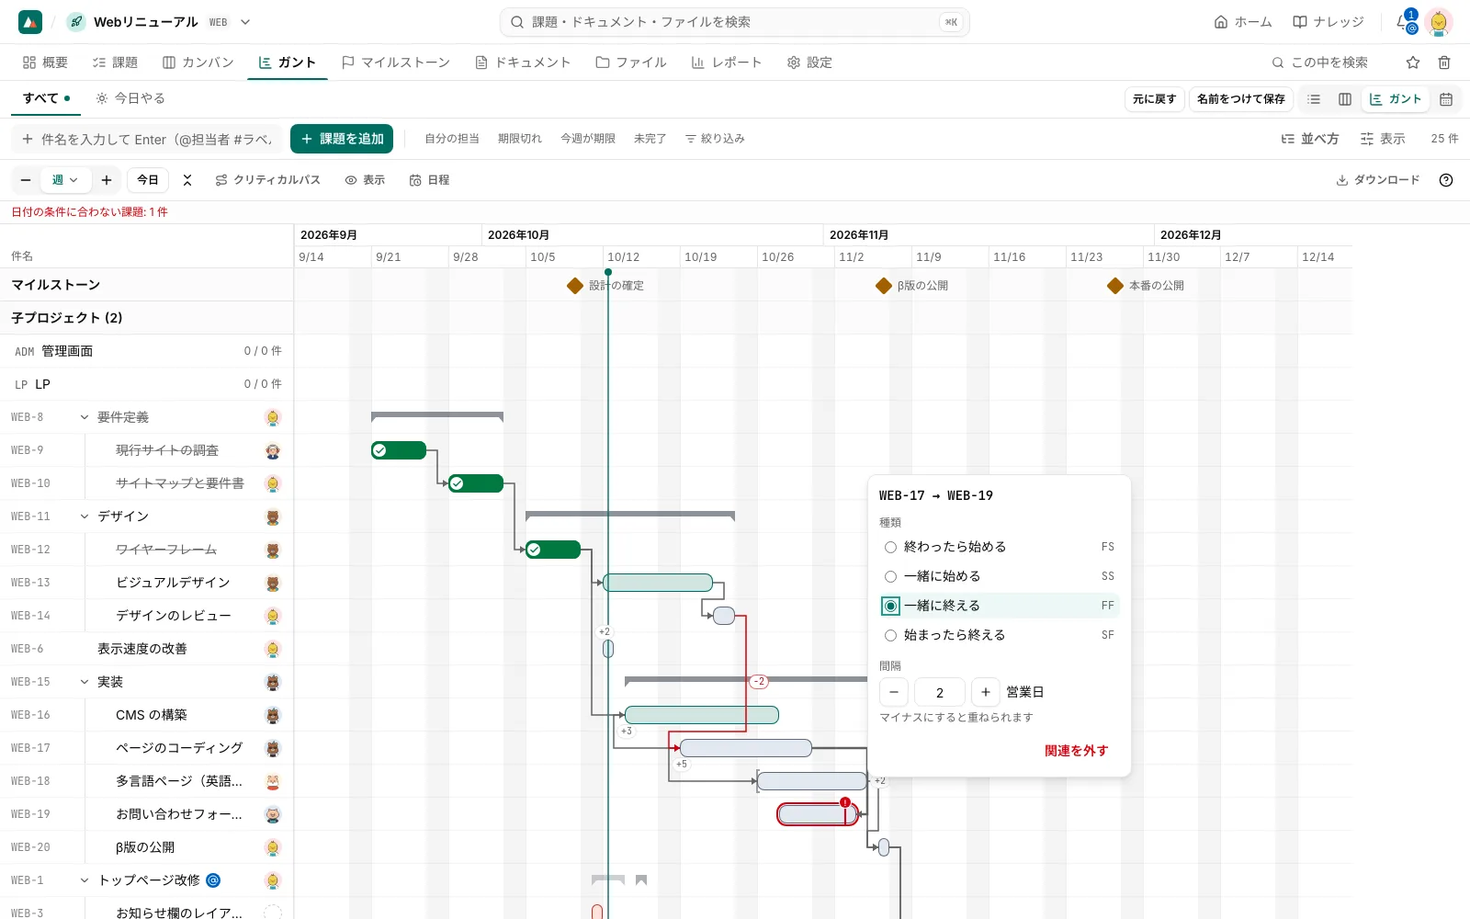Switch to board columns view icon

point(1345,99)
